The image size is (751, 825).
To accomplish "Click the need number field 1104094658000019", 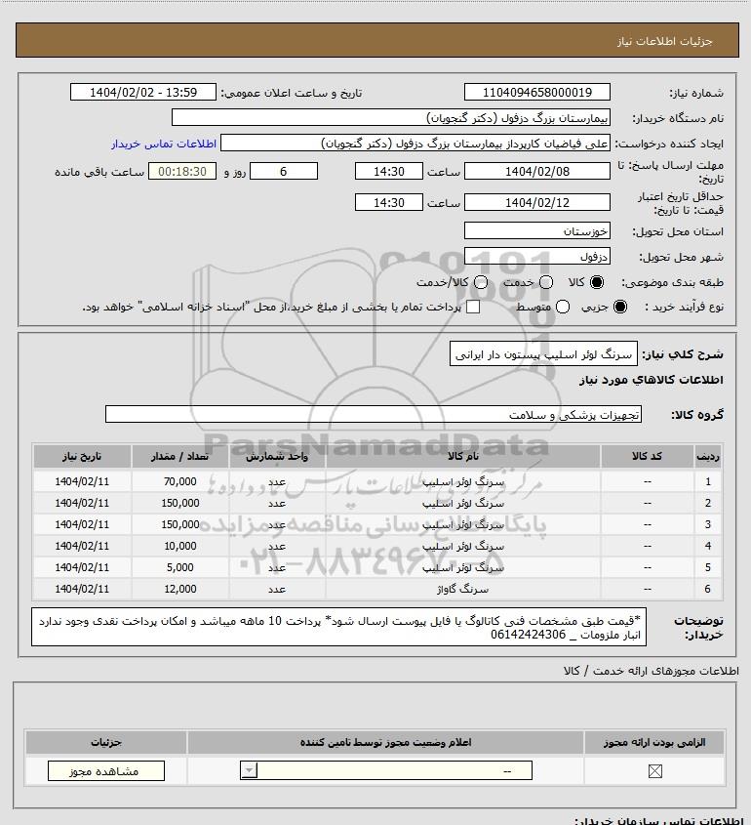I will pyautogui.click(x=537, y=92).
